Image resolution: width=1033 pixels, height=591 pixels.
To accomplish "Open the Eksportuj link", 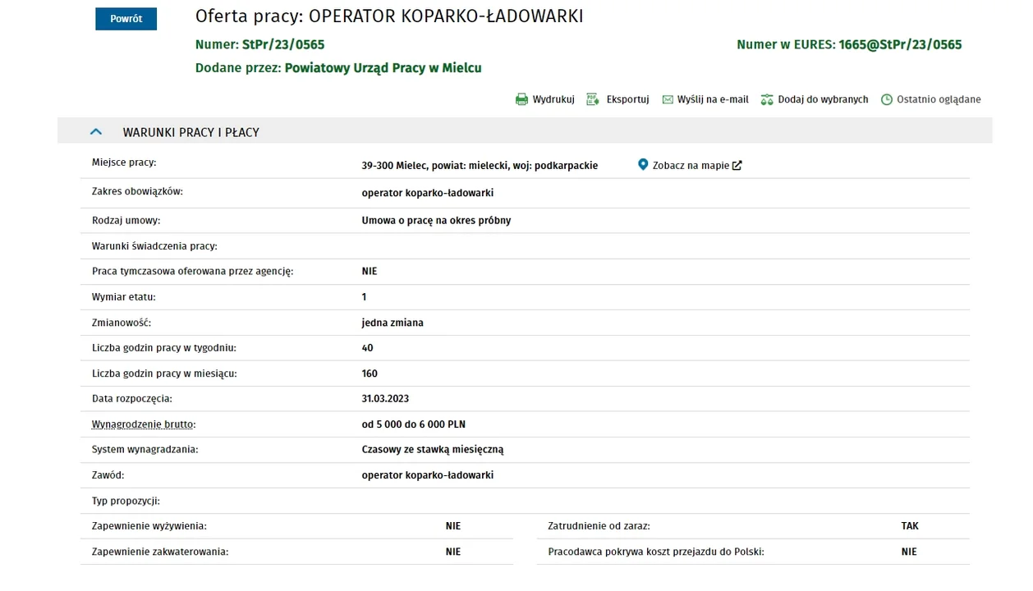I will pos(627,99).
